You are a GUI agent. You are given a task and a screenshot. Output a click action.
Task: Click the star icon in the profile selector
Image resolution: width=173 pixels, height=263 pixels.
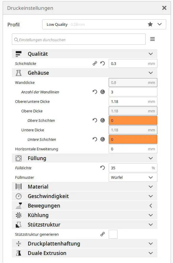tap(150, 24)
